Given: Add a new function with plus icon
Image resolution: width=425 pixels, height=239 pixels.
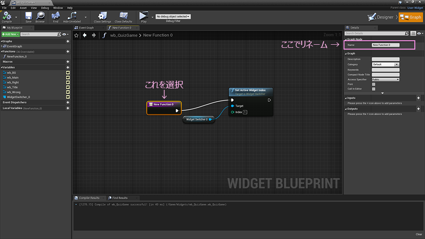Looking at the screenshot, I should coord(68,51).
